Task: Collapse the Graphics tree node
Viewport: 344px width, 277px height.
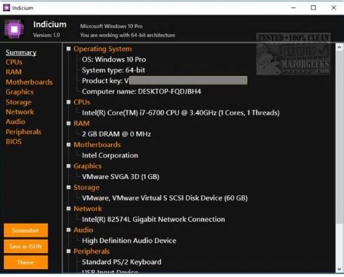Action: (69, 166)
